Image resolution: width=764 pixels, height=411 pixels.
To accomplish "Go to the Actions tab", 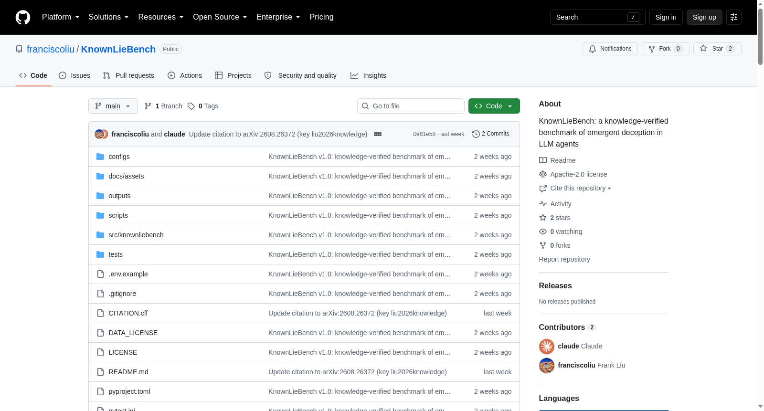I will pos(185,75).
